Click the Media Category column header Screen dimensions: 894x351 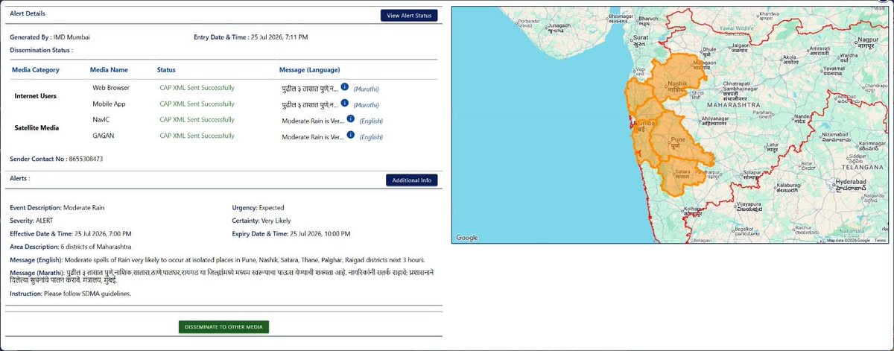point(36,70)
